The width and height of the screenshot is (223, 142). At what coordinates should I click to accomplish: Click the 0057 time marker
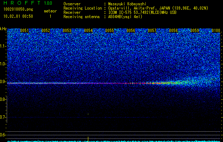[x=152, y=31]
